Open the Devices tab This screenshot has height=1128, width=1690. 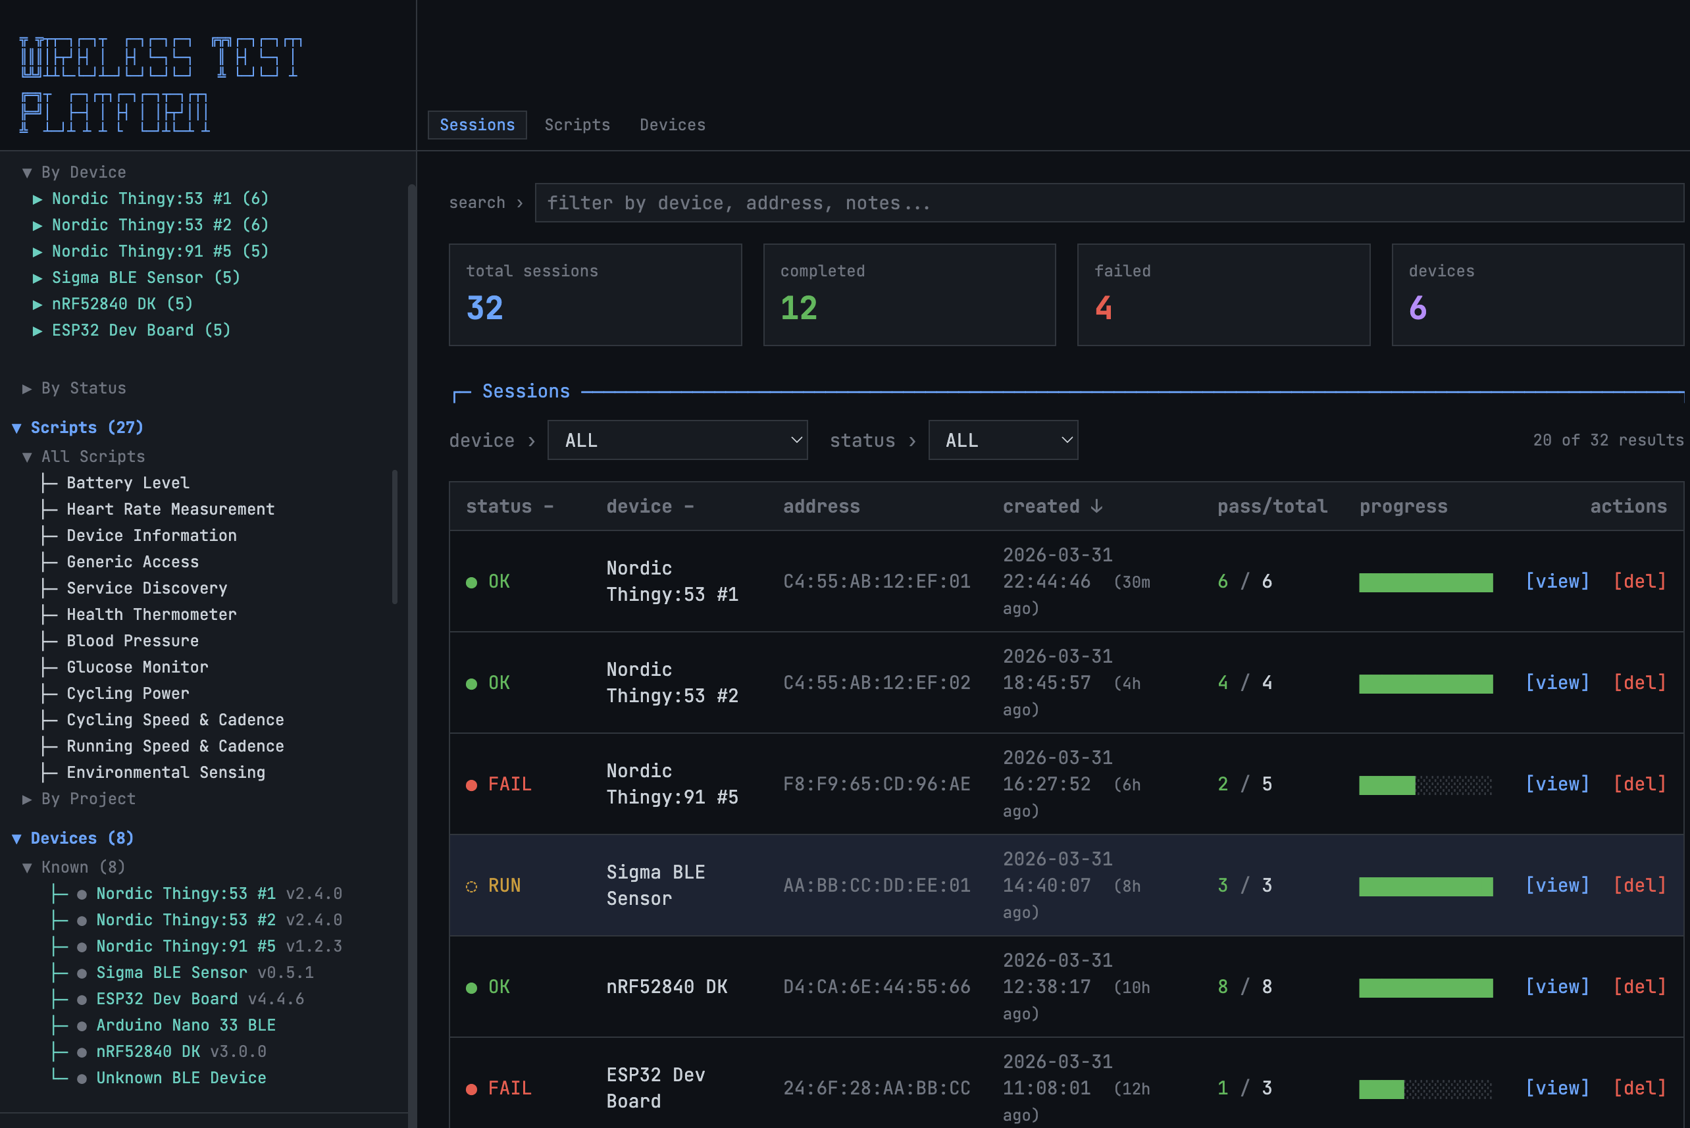[x=672, y=125]
